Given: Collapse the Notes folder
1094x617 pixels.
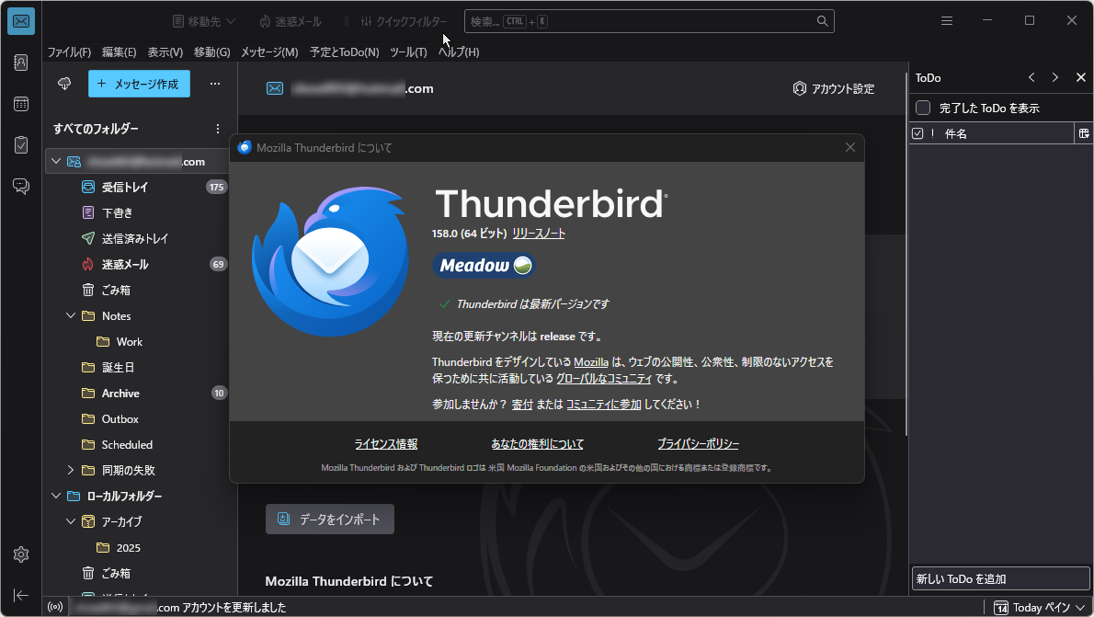Looking at the screenshot, I should (x=71, y=316).
